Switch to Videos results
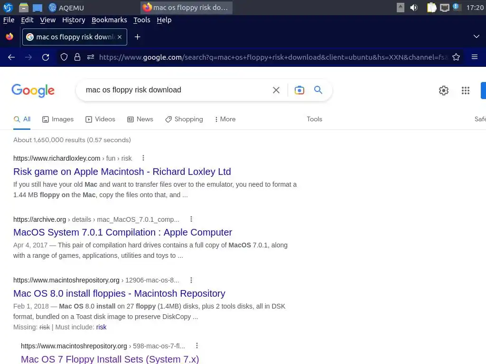The width and height of the screenshot is (486, 364). click(100, 119)
